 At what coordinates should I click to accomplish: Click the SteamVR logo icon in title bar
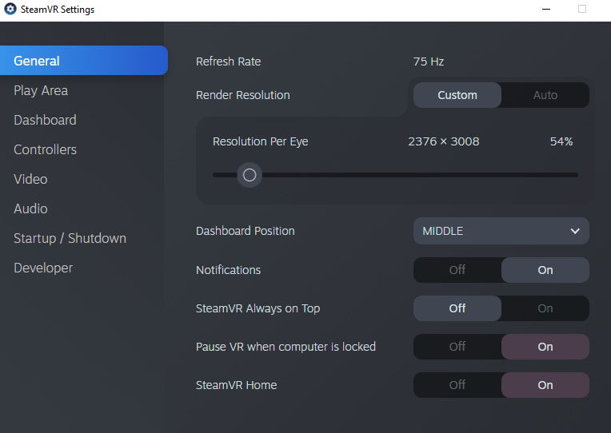tap(10, 9)
